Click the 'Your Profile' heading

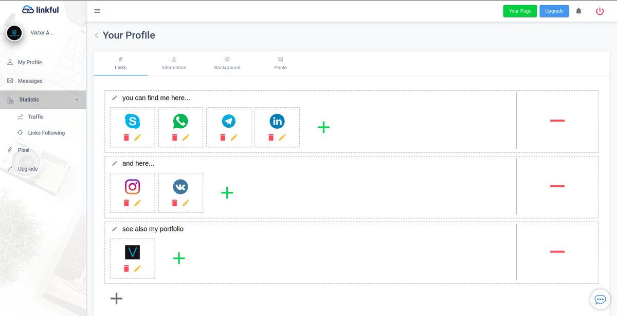click(129, 35)
